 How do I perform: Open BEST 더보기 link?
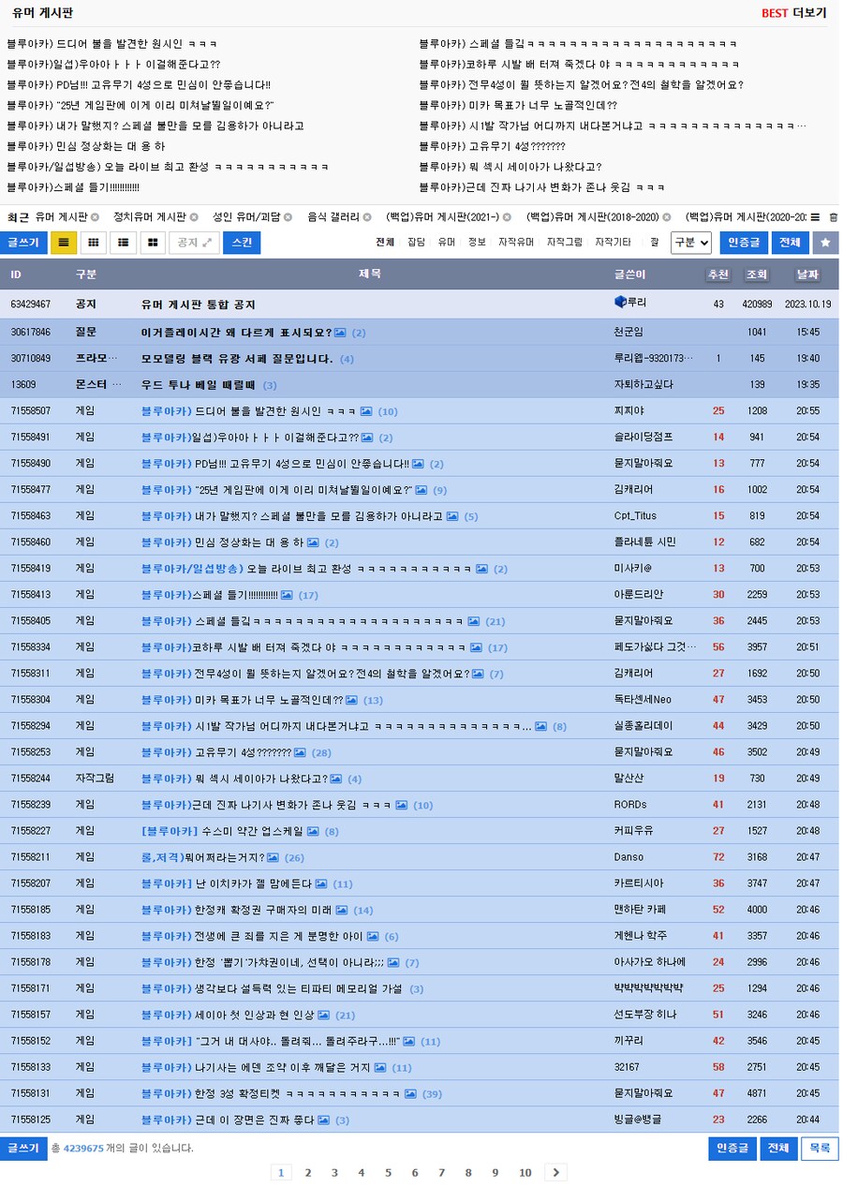794,13
